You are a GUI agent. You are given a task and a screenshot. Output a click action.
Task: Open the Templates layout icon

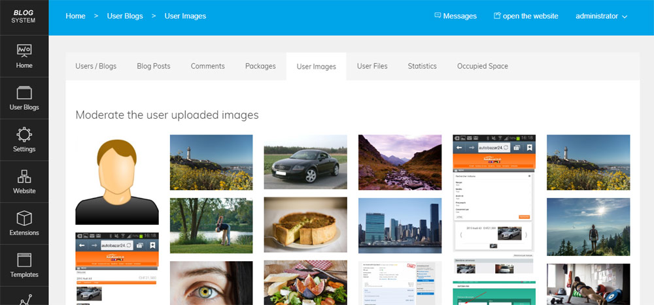click(24, 260)
